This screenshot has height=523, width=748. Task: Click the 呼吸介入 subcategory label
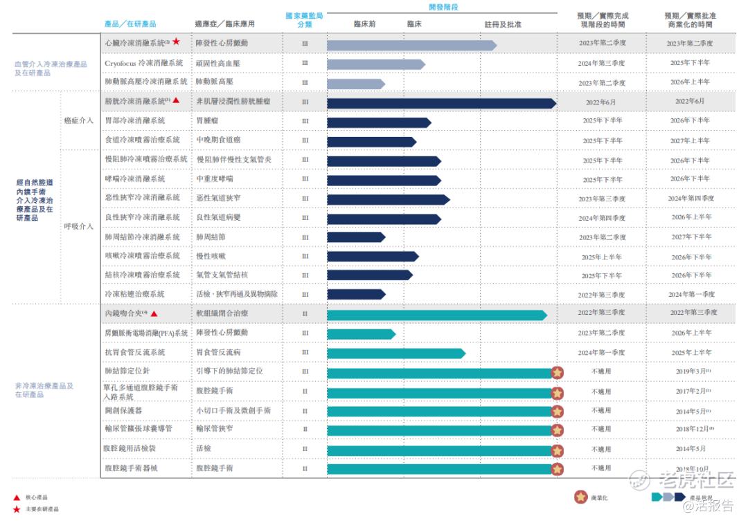click(79, 226)
